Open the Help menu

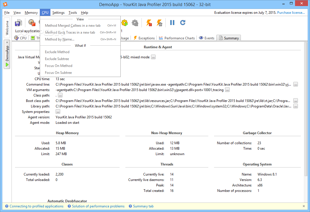(84, 13)
